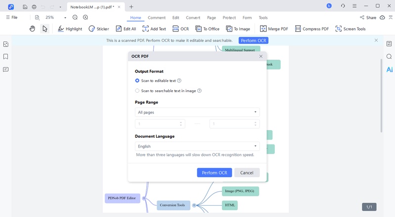Activate the Highlight tool
This screenshot has height=217, width=395.
(x=70, y=29)
